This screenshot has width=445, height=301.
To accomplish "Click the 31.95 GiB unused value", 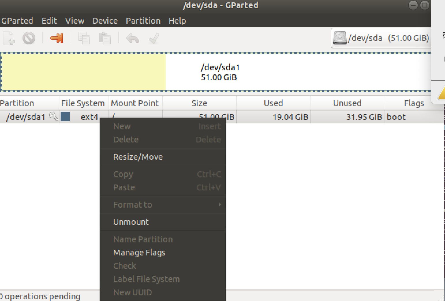I will pos(364,117).
